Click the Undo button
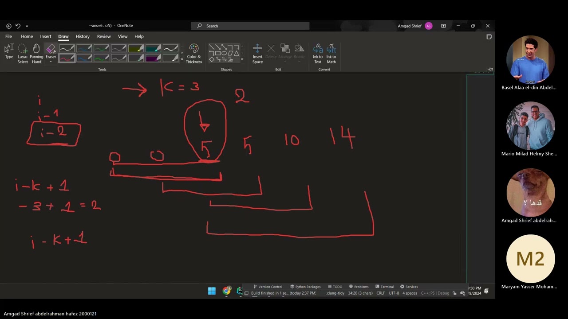 (18, 26)
